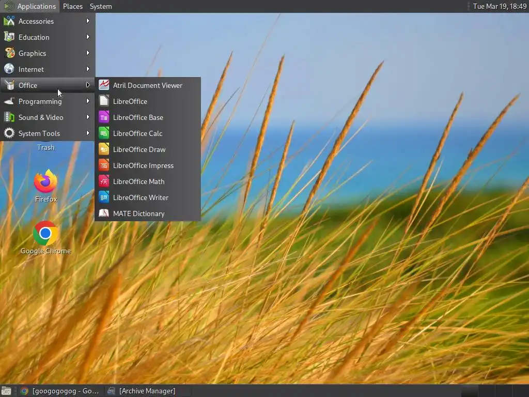This screenshot has height=397, width=529.
Task: Choose LibreOffice Base menu entry text
Action: tap(138, 117)
